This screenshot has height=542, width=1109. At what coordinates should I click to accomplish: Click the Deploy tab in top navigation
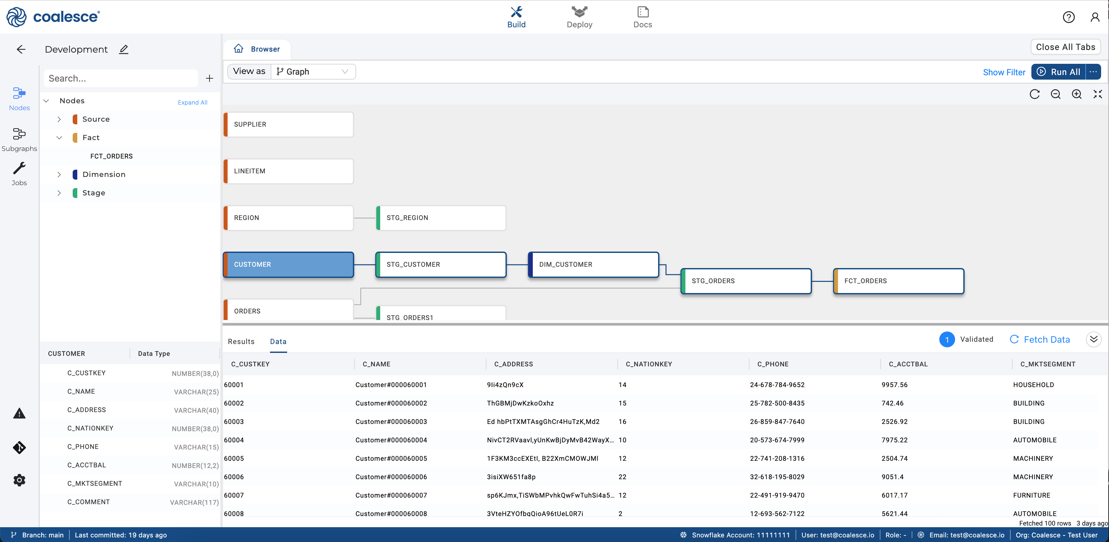(580, 17)
